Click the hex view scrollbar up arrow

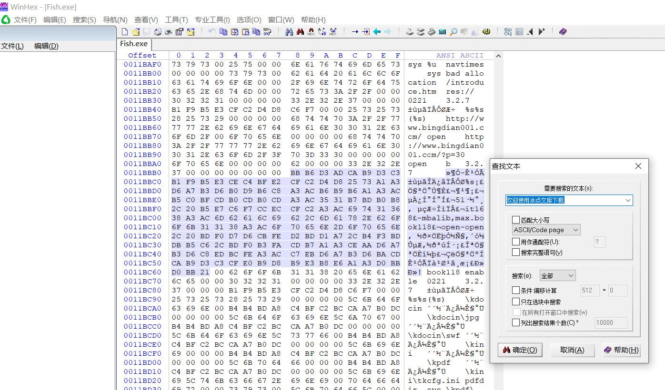[499, 56]
